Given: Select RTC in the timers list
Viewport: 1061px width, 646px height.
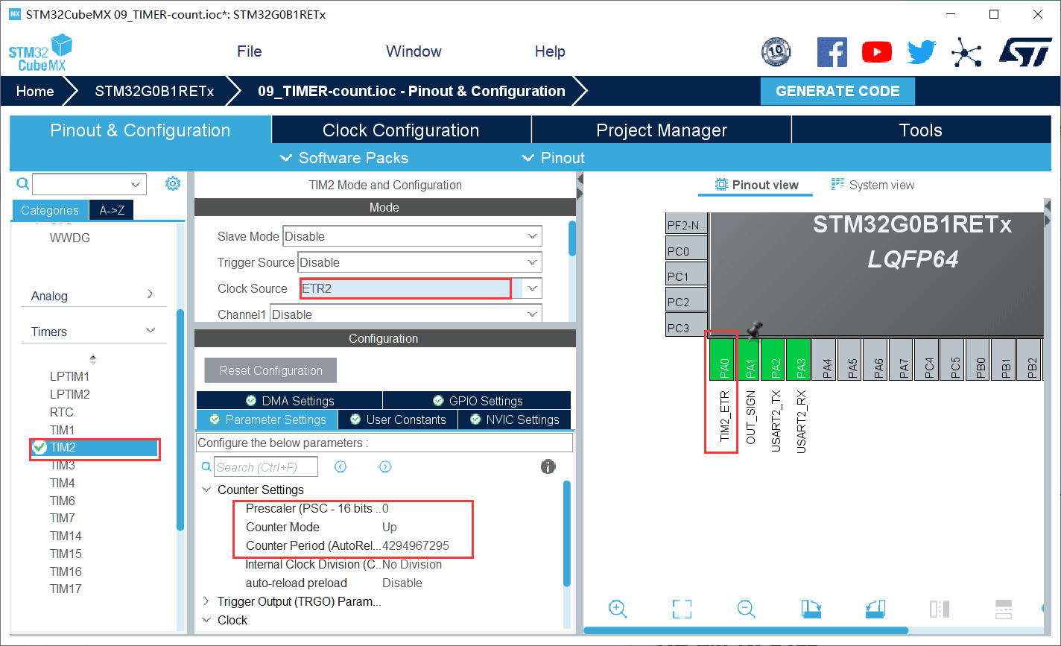Looking at the screenshot, I should pyautogui.click(x=62, y=412).
